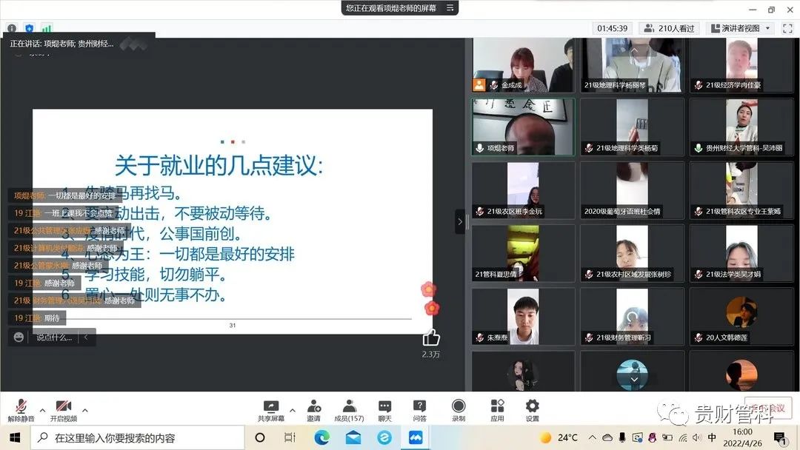This screenshot has height=450, width=800.
Task: Click the 210人看过 viewer count button
Action: click(x=670, y=28)
